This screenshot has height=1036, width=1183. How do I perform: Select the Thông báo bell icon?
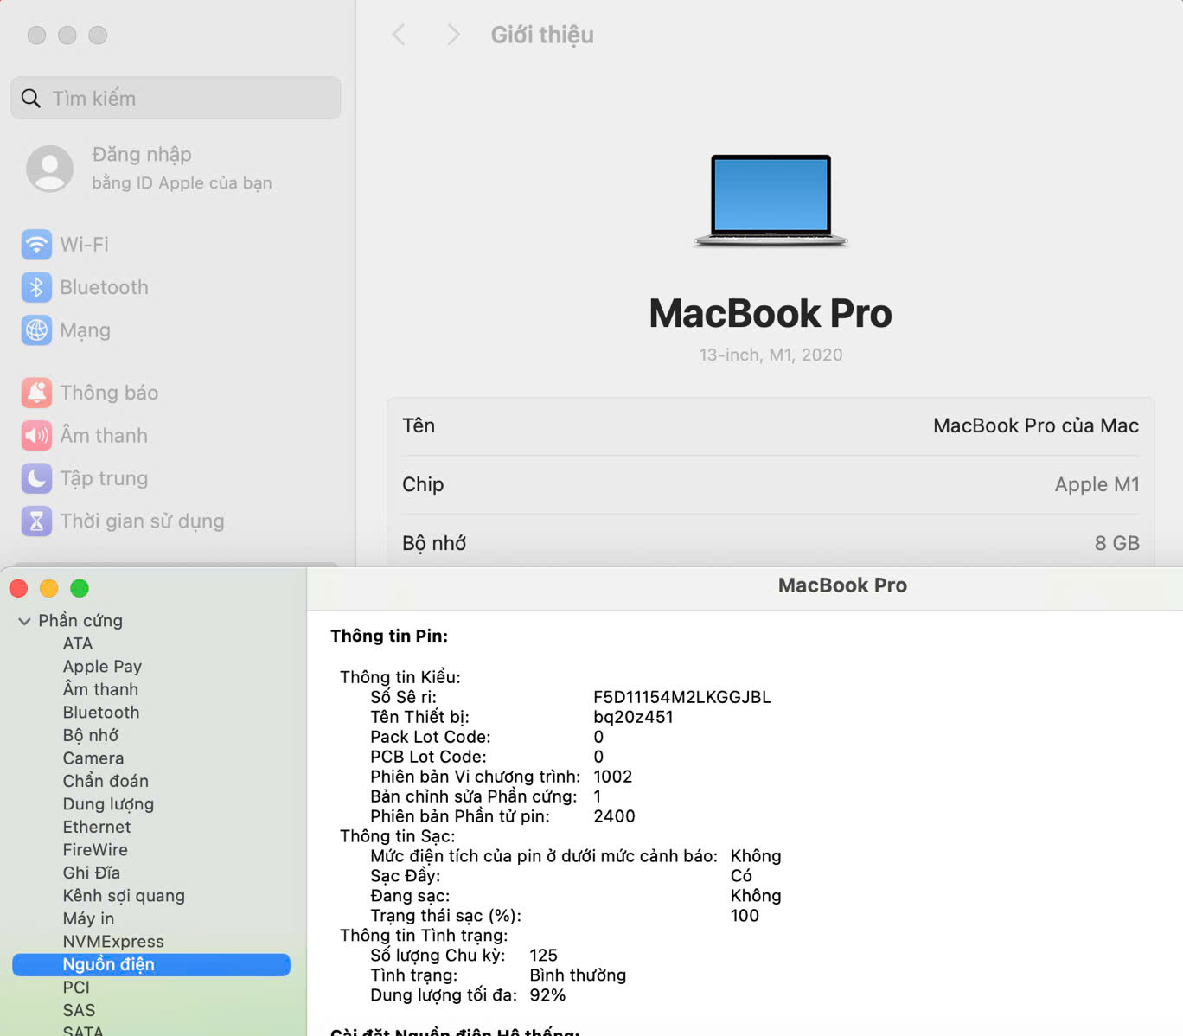click(36, 393)
